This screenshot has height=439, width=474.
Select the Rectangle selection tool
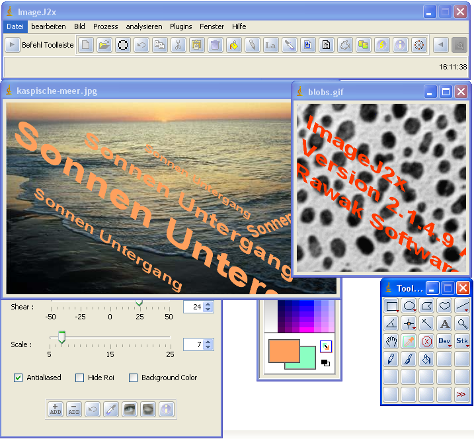pos(391,306)
